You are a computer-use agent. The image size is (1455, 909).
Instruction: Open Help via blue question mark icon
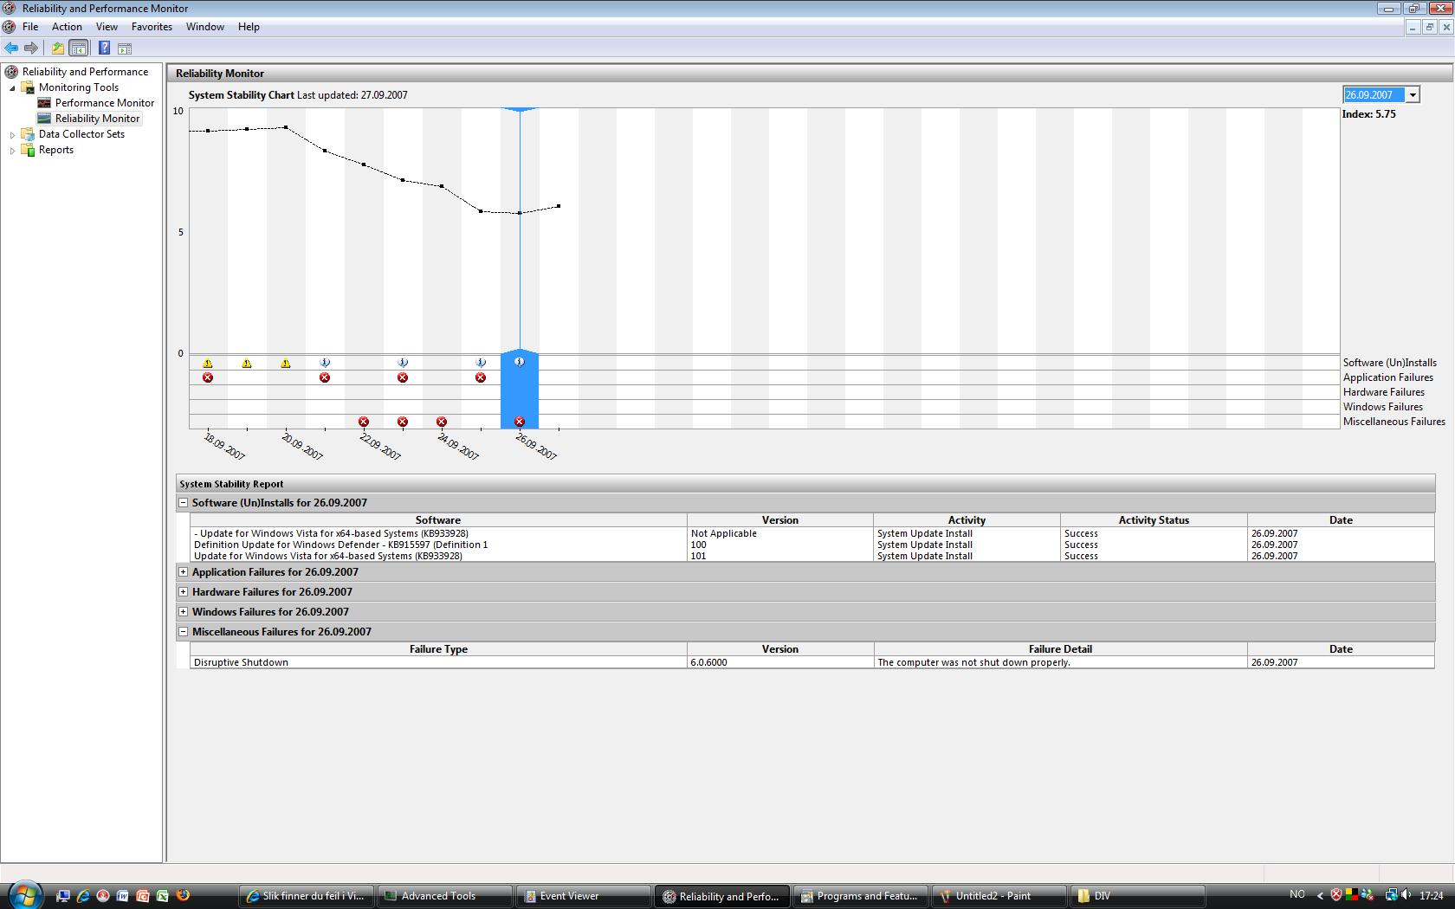[x=104, y=48]
